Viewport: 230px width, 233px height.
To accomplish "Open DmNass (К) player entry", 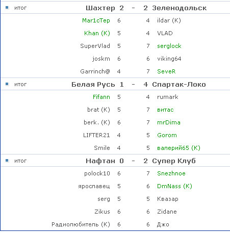I will pos(174,186).
